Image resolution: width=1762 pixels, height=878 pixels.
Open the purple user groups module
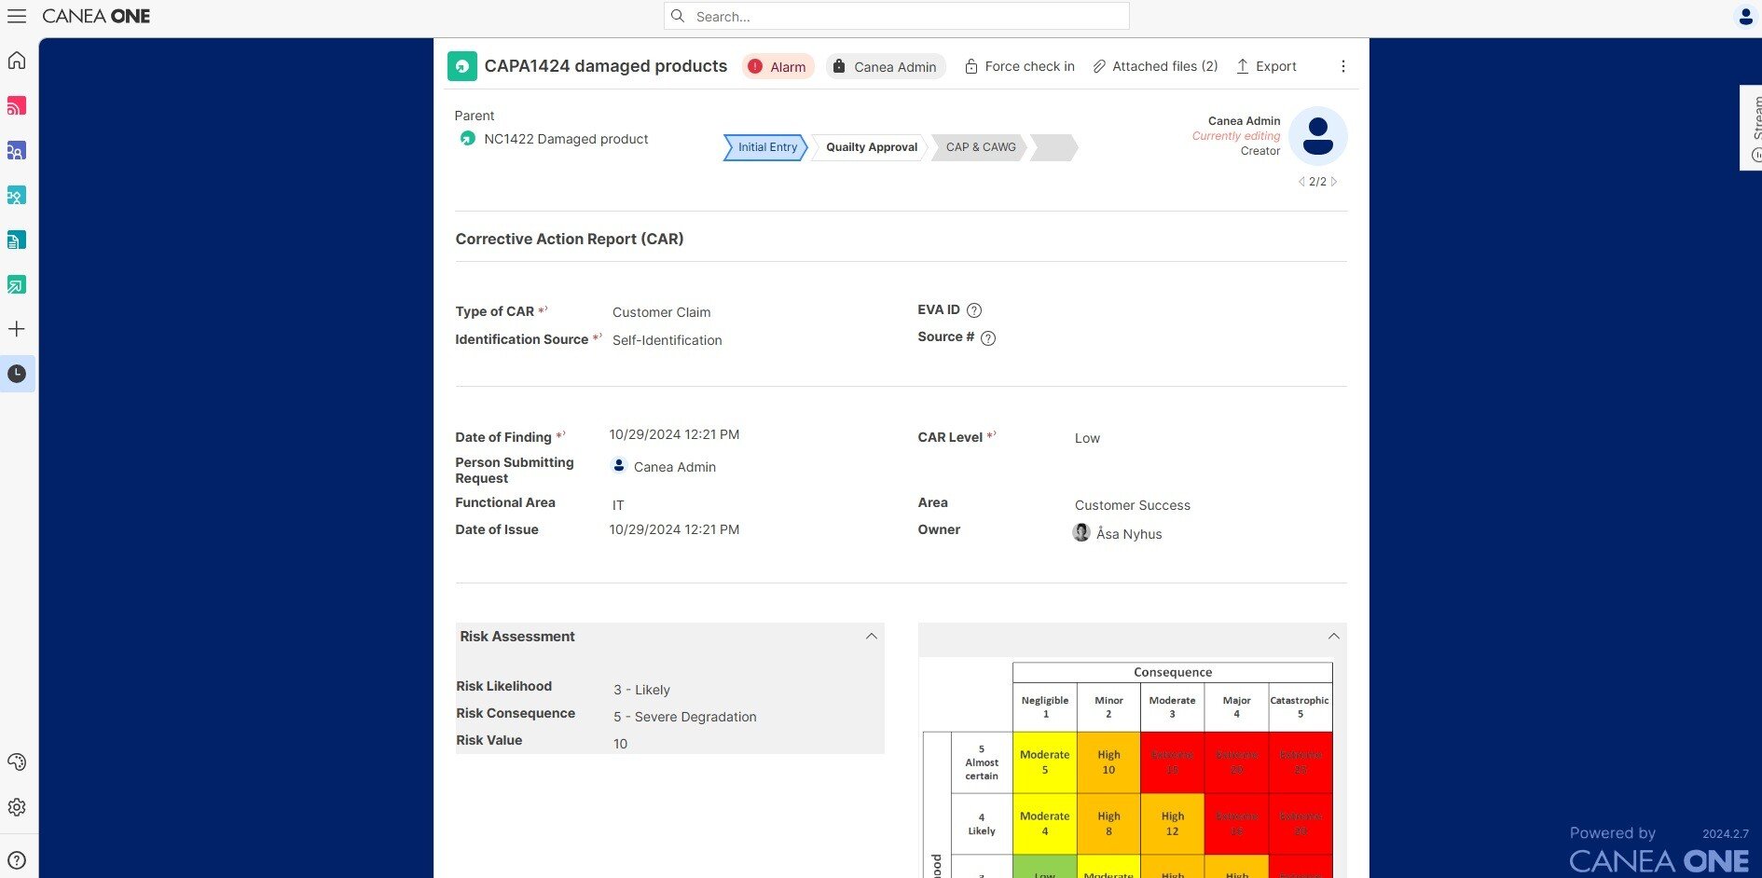click(x=16, y=150)
